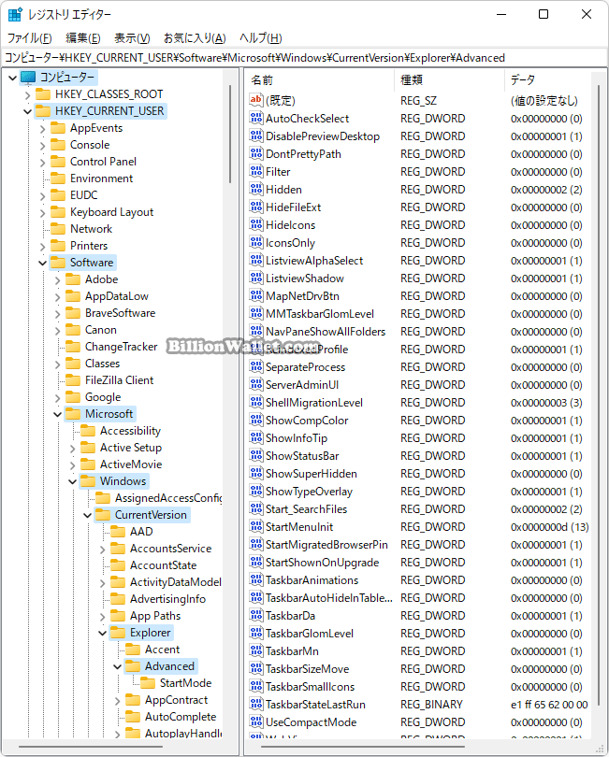Click the data cell 0x0000000d (13)
Screen dimensions: 609x757
click(x=549, y=527)
